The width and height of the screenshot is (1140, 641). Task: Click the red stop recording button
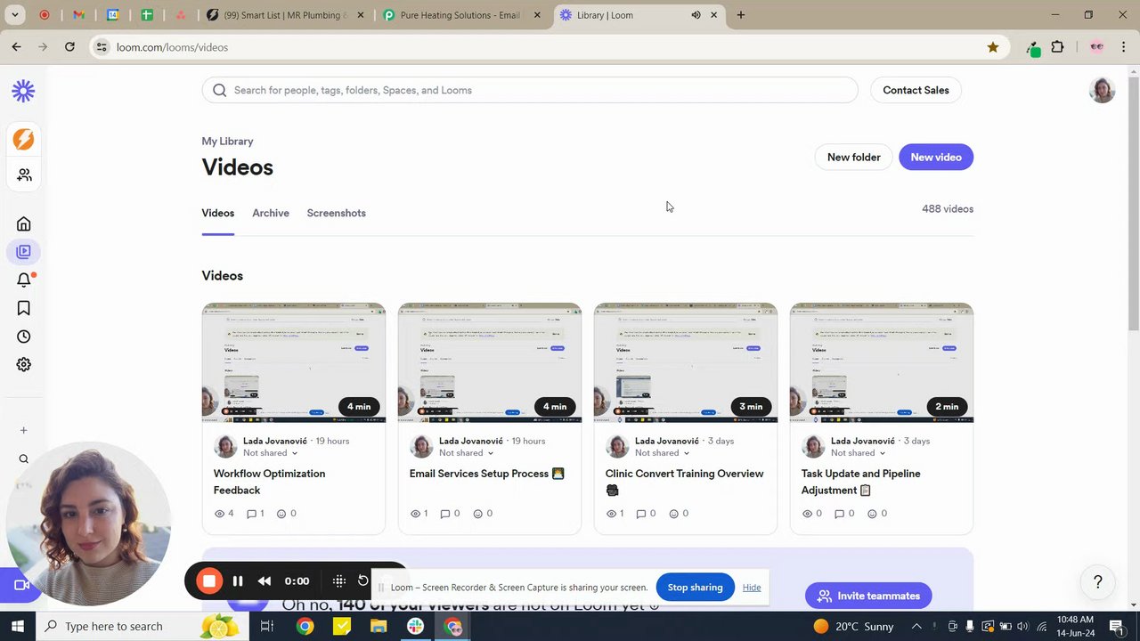click(209, 581)
